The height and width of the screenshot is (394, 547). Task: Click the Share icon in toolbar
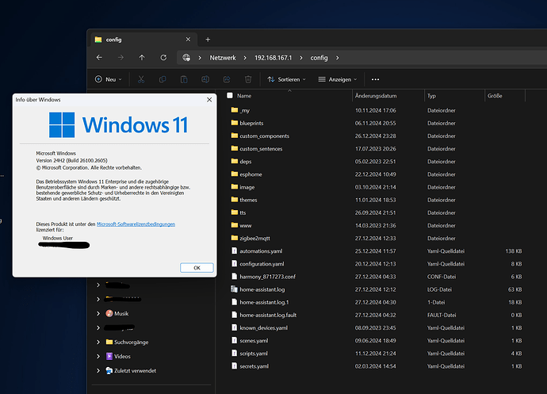(227, 79)
